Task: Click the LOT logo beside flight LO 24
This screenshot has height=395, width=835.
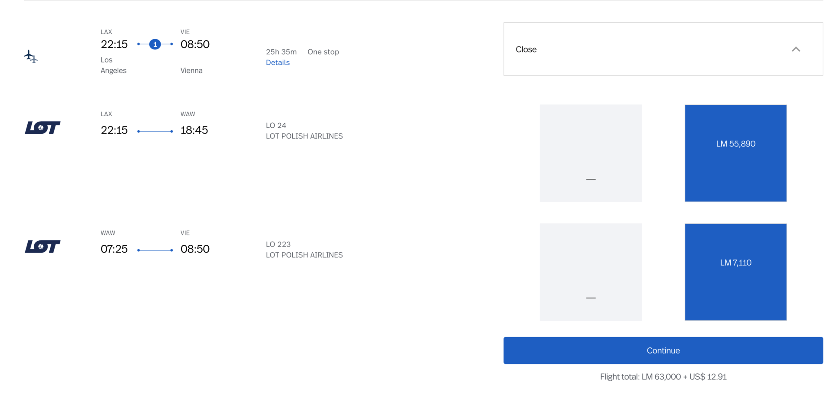Action: click(x=42, y=128)
